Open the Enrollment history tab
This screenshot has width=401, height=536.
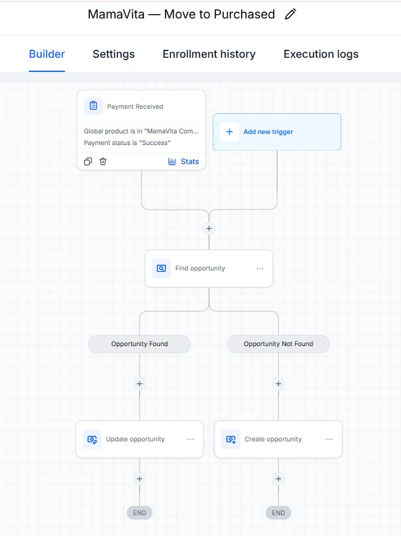209,54
